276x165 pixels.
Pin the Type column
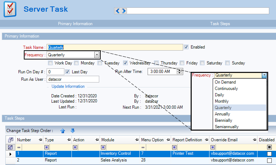pyautogui.click(x=69, y=140)
